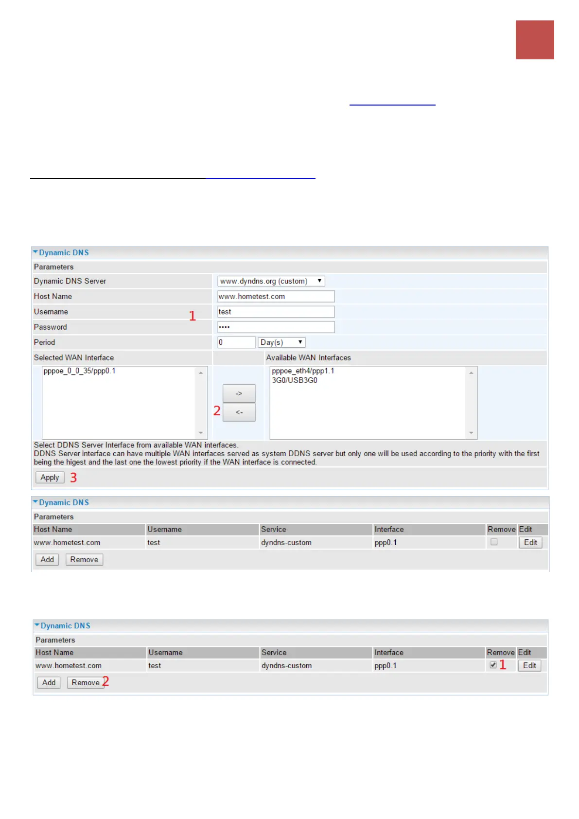Click the Host Name field with www.hometest.com
The width and height of the screenshot is (579, 819).
click(276, 296)
